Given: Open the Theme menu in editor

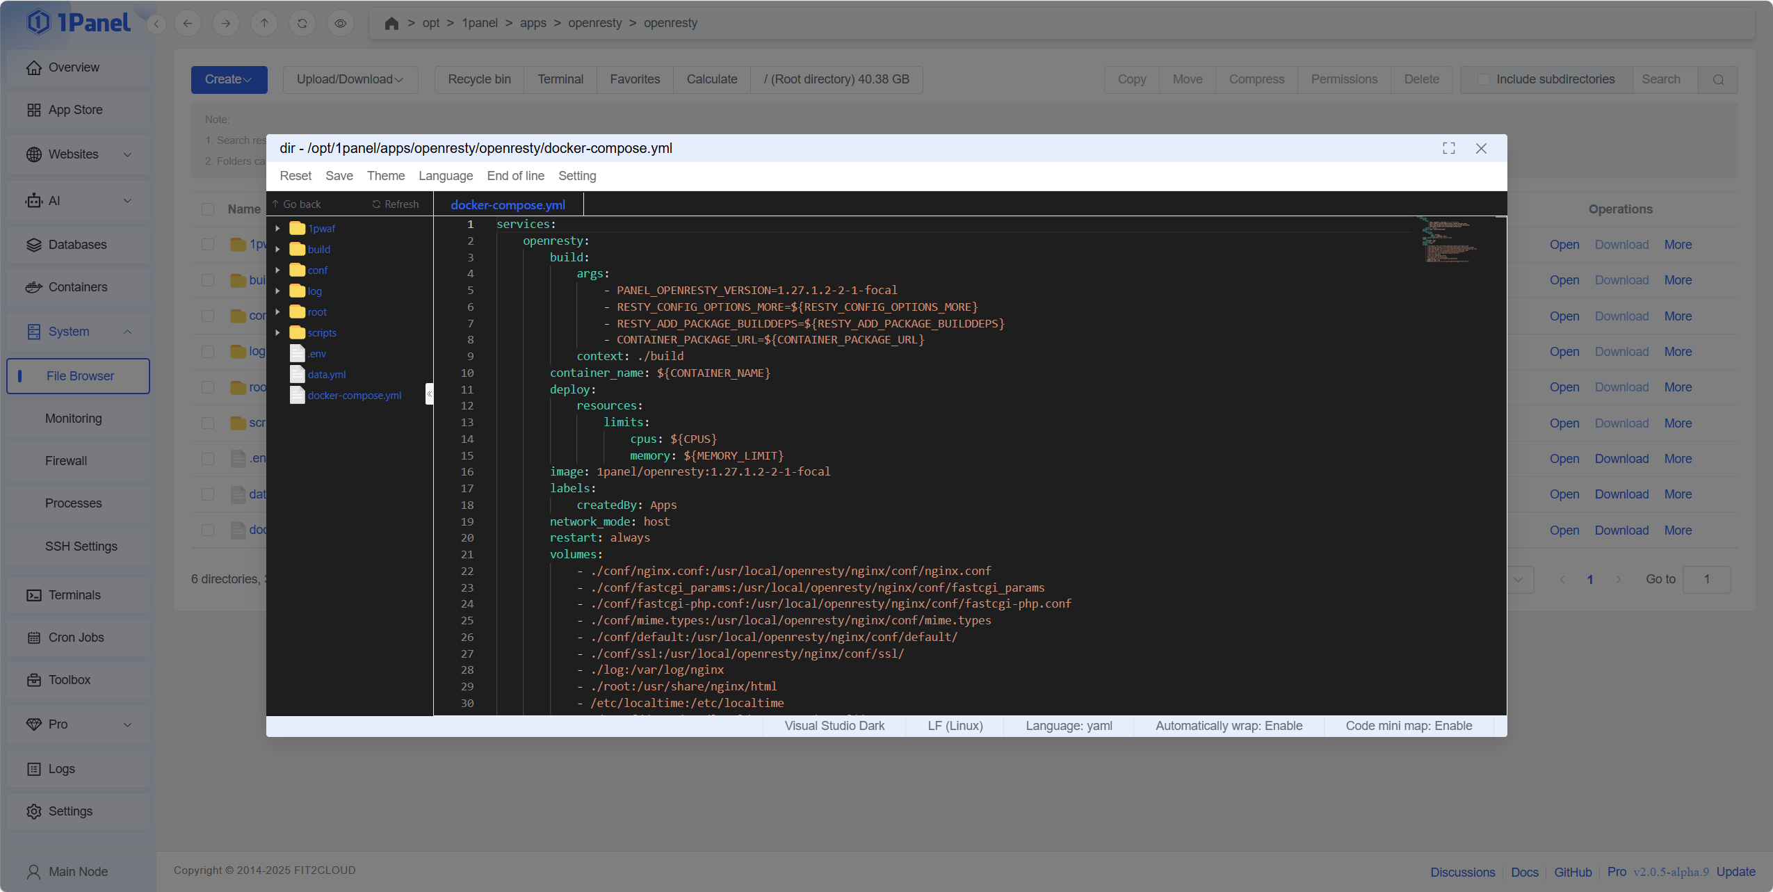Looking at the screenshot, I should 385,176.
